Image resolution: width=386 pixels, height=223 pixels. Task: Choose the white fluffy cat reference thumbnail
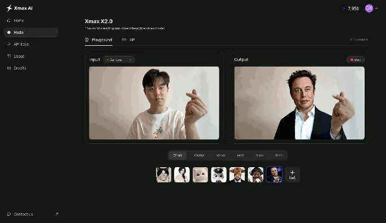201,174
